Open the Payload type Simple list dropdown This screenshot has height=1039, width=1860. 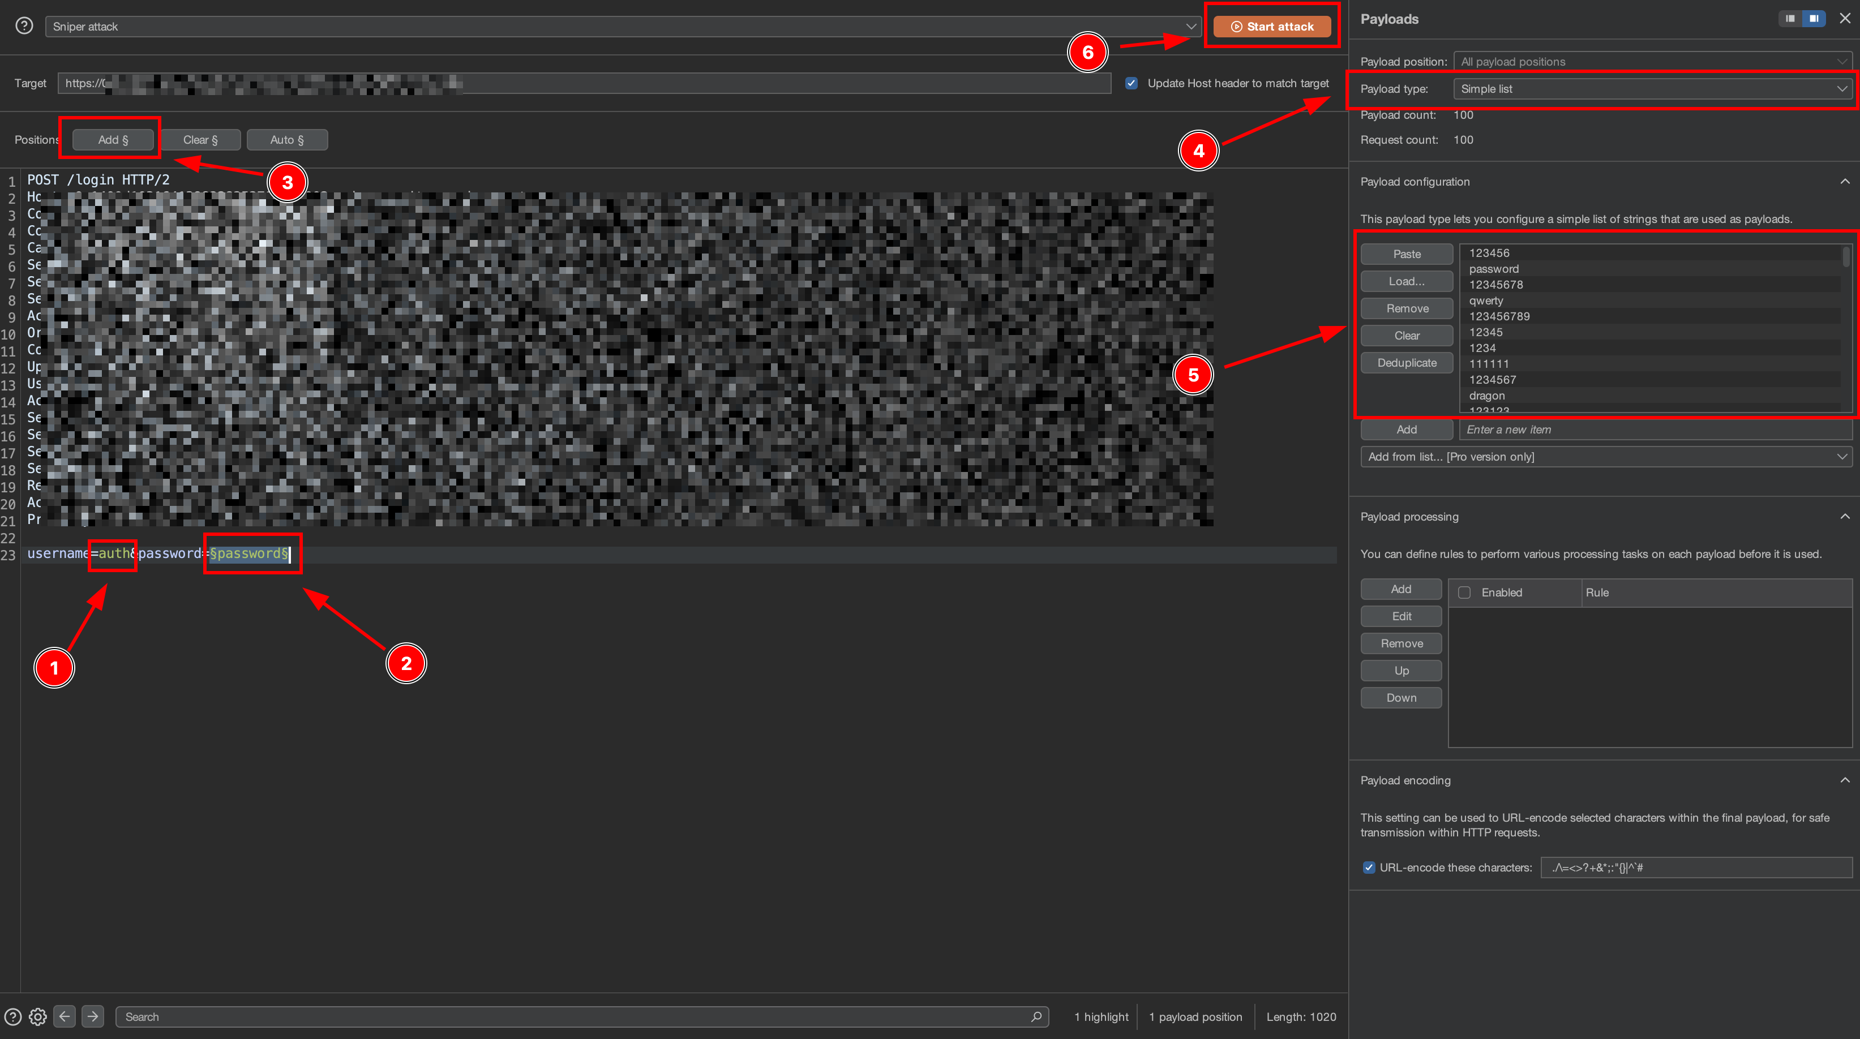pos(1652,89)
